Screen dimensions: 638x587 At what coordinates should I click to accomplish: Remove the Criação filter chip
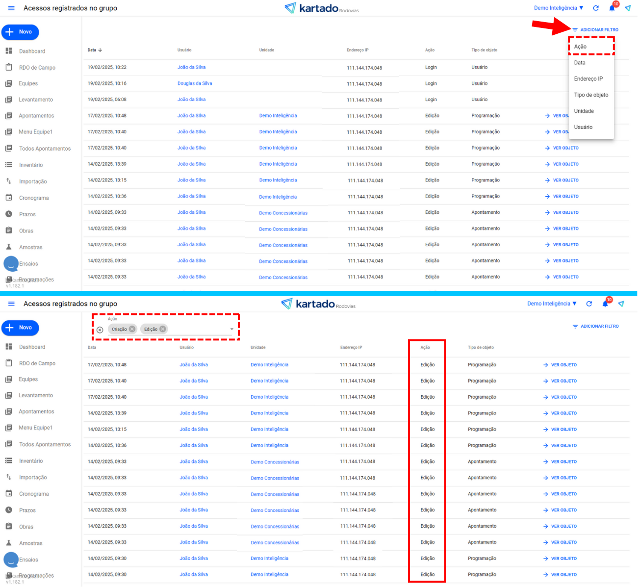click(132, 329)
